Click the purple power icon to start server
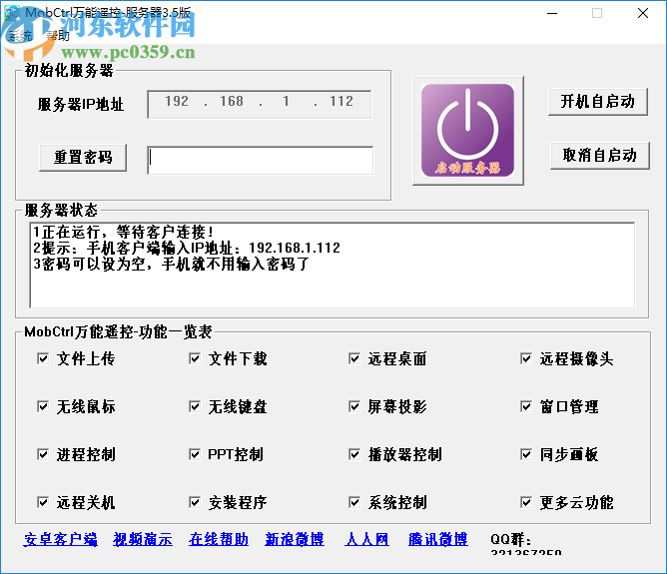 coord(467,130)
